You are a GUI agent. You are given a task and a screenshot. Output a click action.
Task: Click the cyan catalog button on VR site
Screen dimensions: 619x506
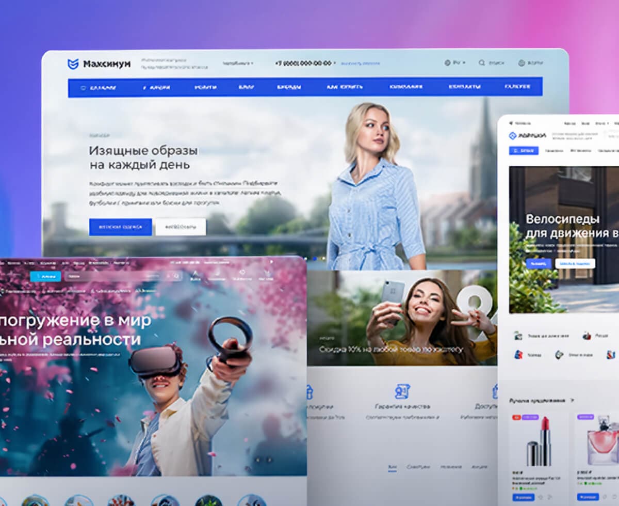pyautogui.click(x=45, y=276)
